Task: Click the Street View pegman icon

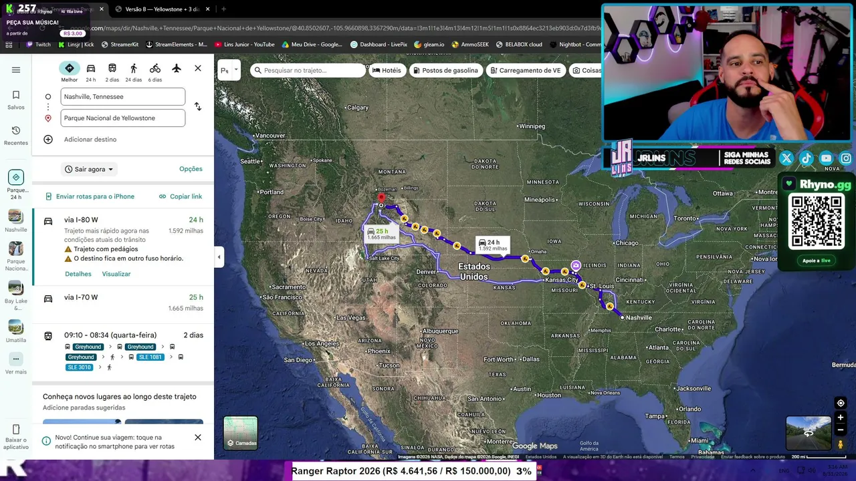Action: (x=841, y=444)
